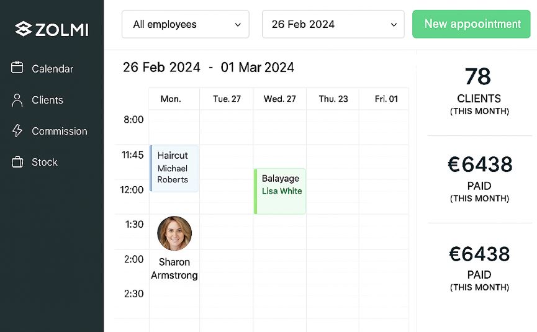Screen dimensions: 537x332
Task: Click the Calendar icon in sidebar
Action: (17, 68)
